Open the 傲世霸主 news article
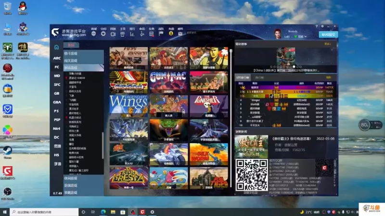 291,139
